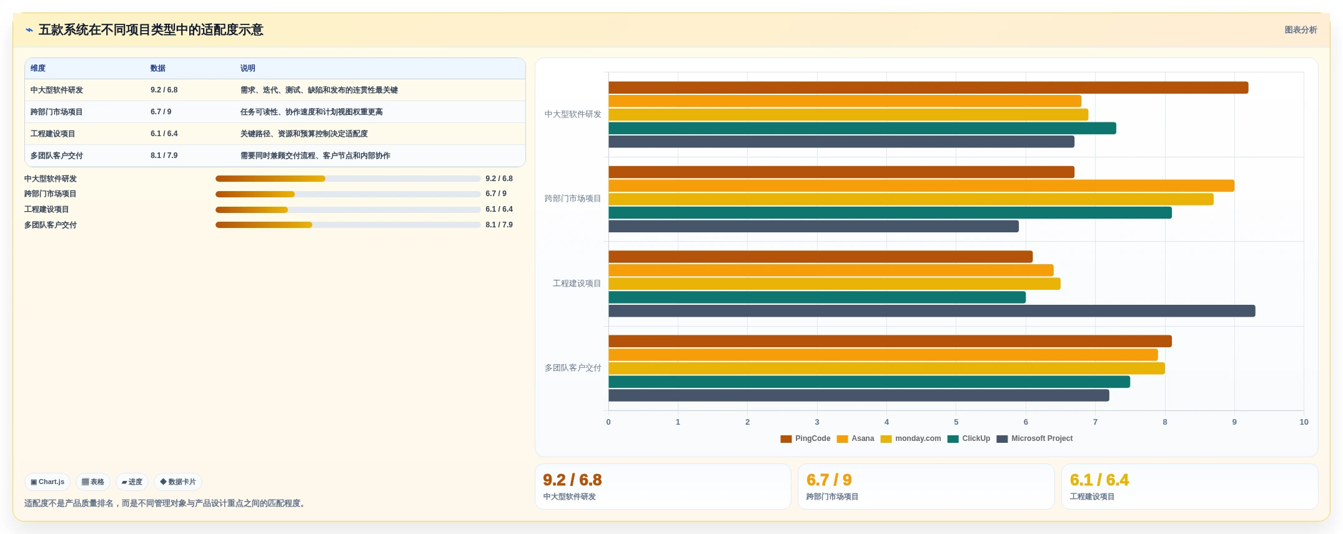Image resolution: width=1343 pixels, height=534 pixels.
Task: Select table cell 跨部门市场项目
Action: point(57,112)
